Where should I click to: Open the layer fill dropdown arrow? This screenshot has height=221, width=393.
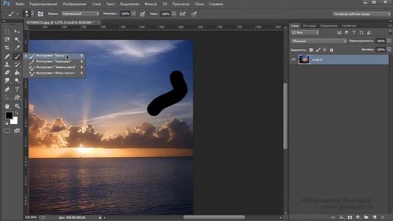click(x=389, y=50)
